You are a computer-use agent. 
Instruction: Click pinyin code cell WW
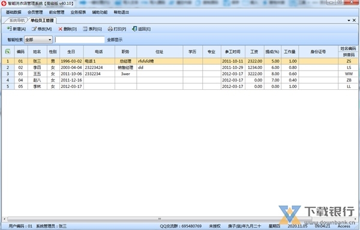pos(349,74)
